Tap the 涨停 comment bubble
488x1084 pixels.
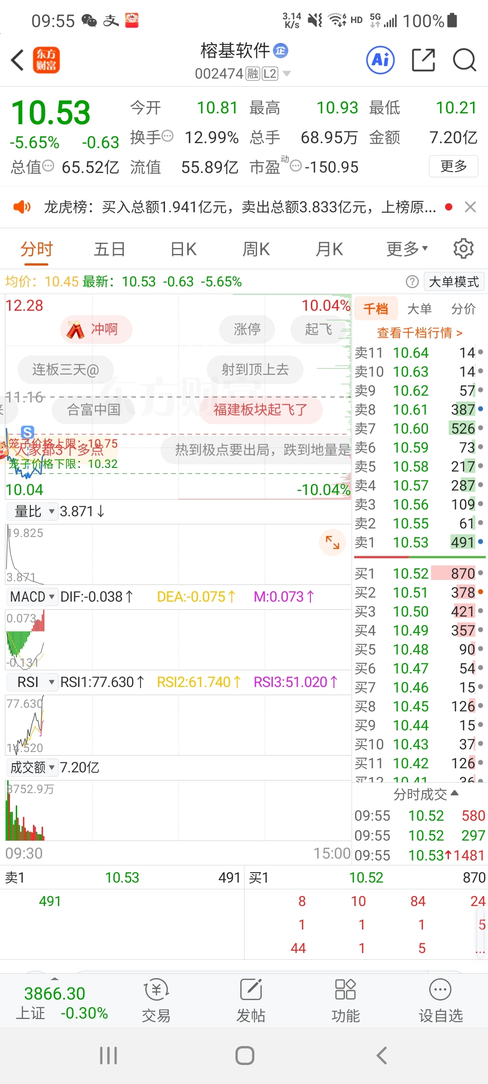[247, 329]
